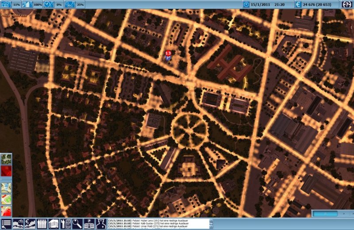Click the magnifying glass search icon
Screen dimensions: 354x230
tap(77, 224)
